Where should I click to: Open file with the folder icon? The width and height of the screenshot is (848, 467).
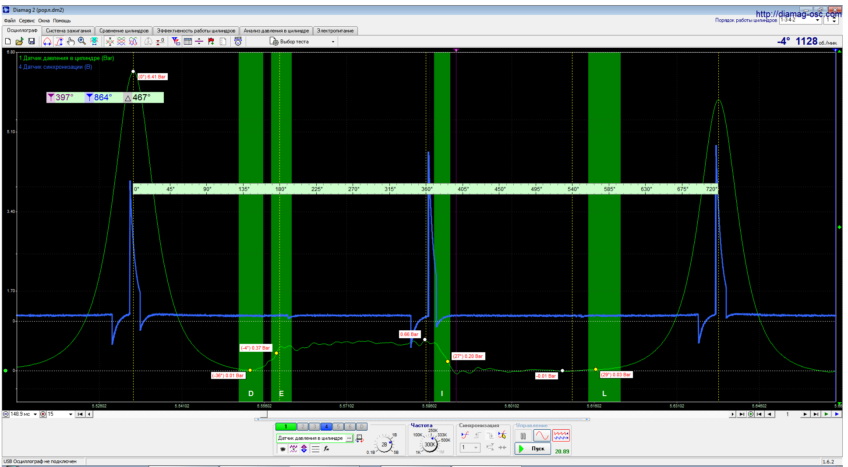pyautogui.click(x=19, y=41)
